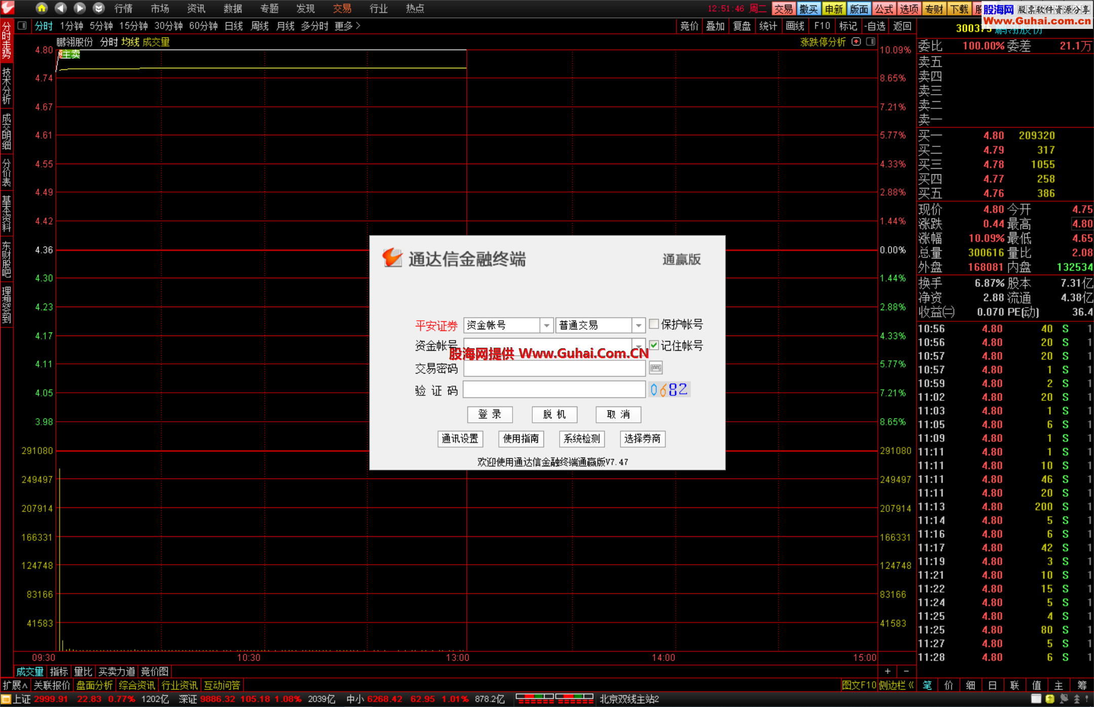Open the 行情 menu
Viewport: 1094px width, 707px height.
tap(124, 8)
